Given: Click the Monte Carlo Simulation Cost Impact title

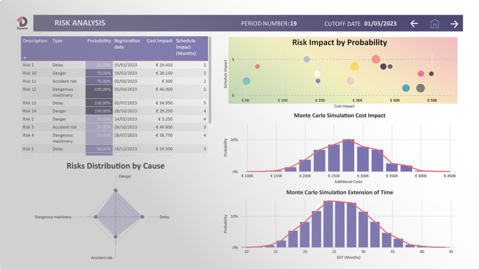Looking at the screenshot, I should [340, 116].
